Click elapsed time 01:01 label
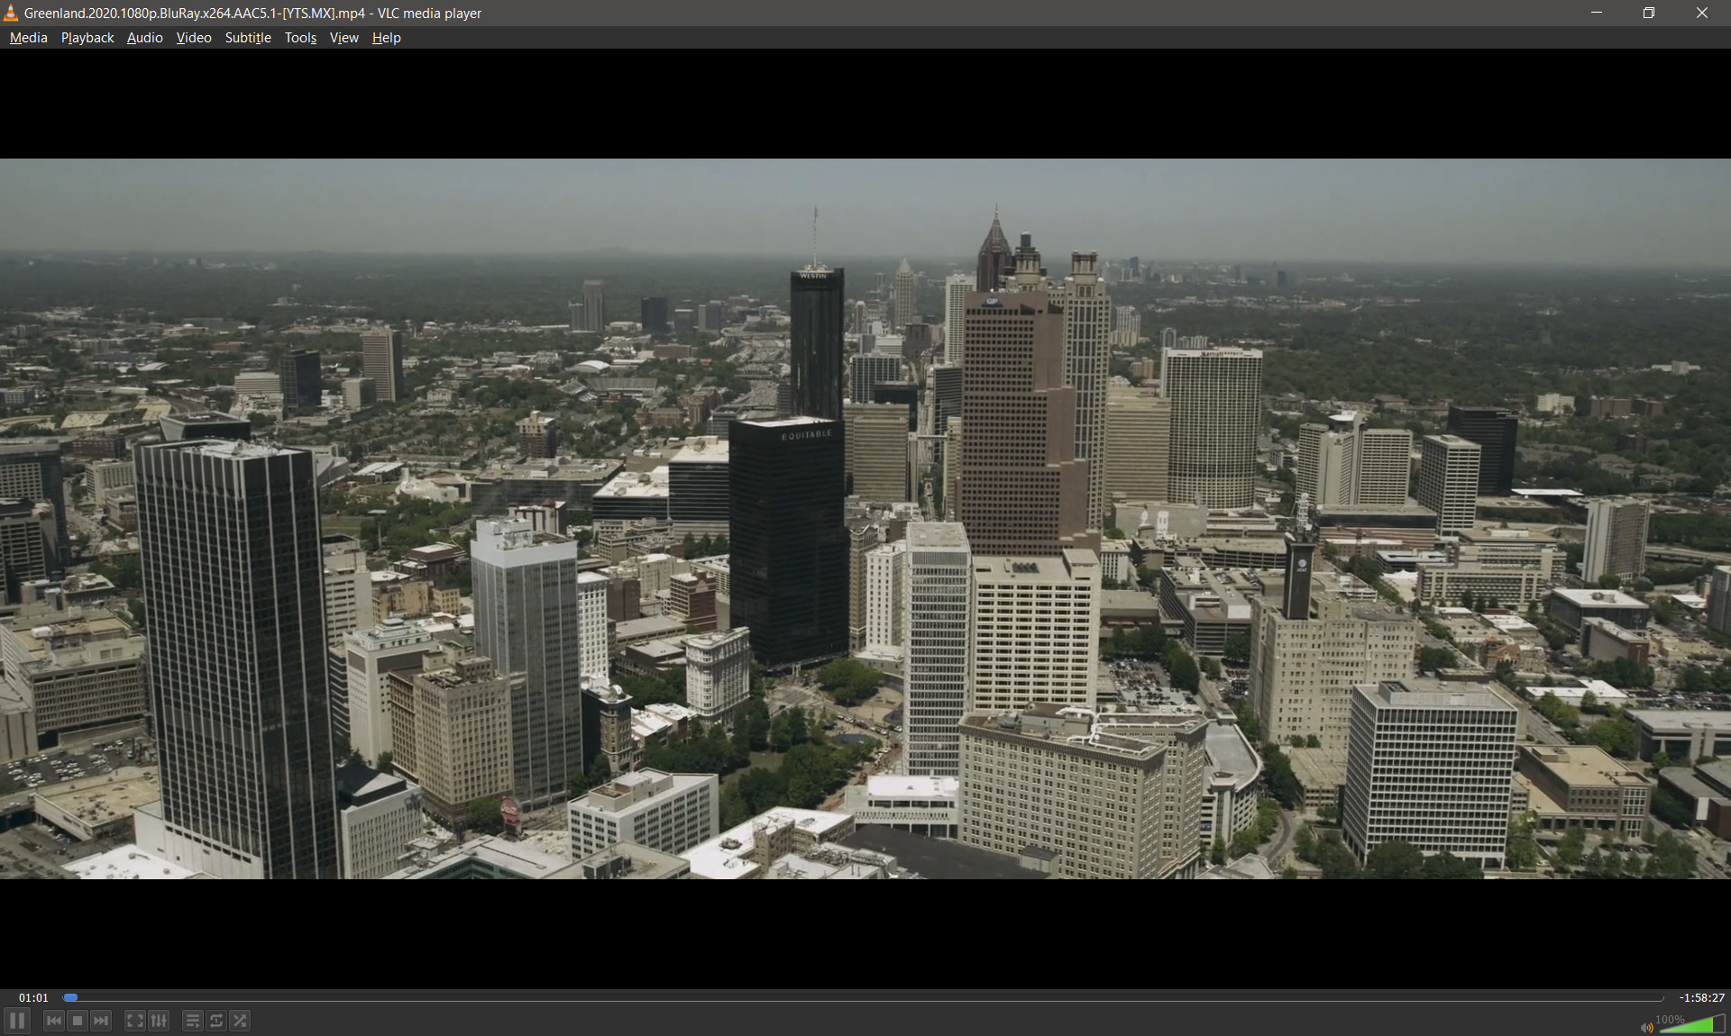The height and width of the screenshot is (1036, 1731). 33,997
